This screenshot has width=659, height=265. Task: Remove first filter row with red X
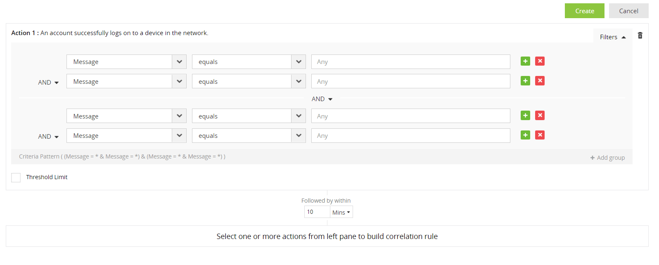540,61
